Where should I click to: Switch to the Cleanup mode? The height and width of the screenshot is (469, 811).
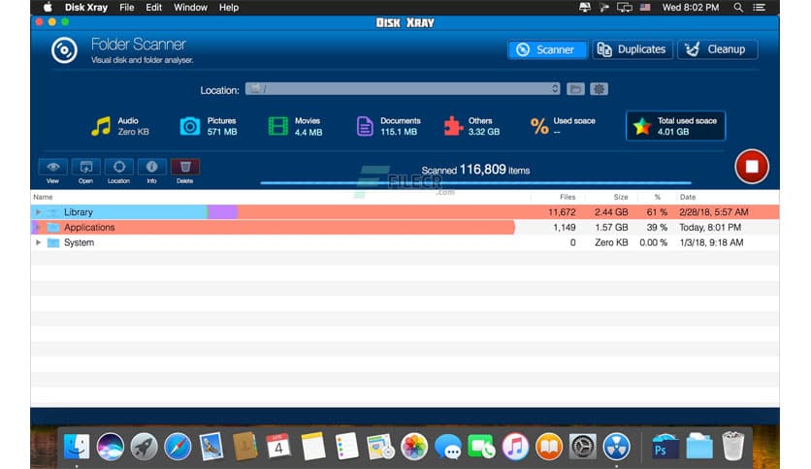tap(717, 49)
